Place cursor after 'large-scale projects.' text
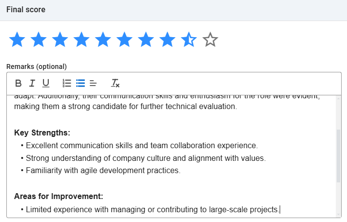The height and width of the screenshot is (222, 347). [x=280, y=210]
